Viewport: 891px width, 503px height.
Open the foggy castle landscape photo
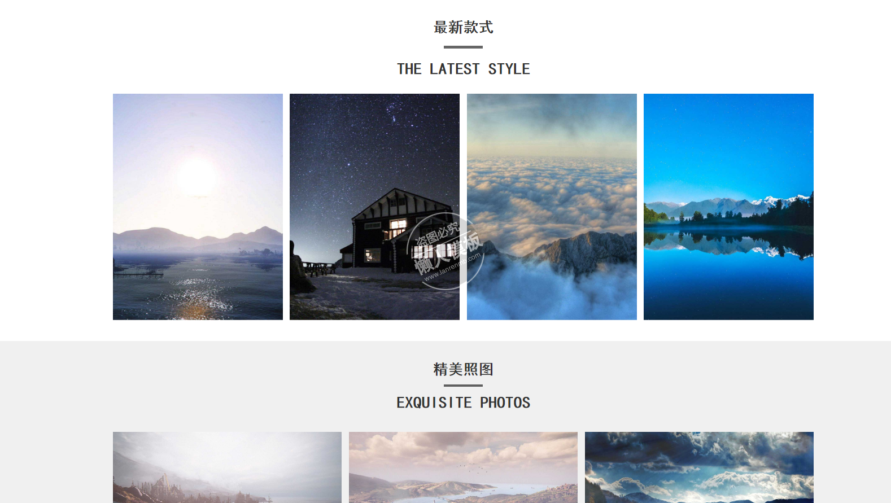pyautogui.click(x=227, y=467)
